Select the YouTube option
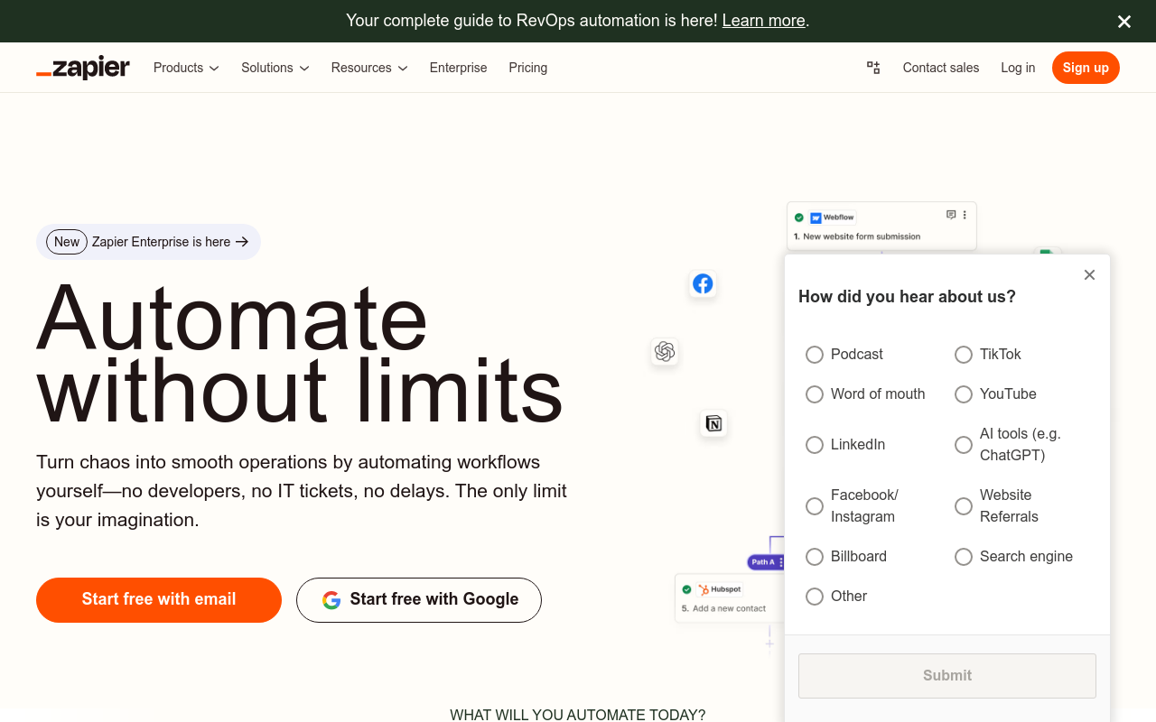1156x722 pixels. tap(964, 394)
